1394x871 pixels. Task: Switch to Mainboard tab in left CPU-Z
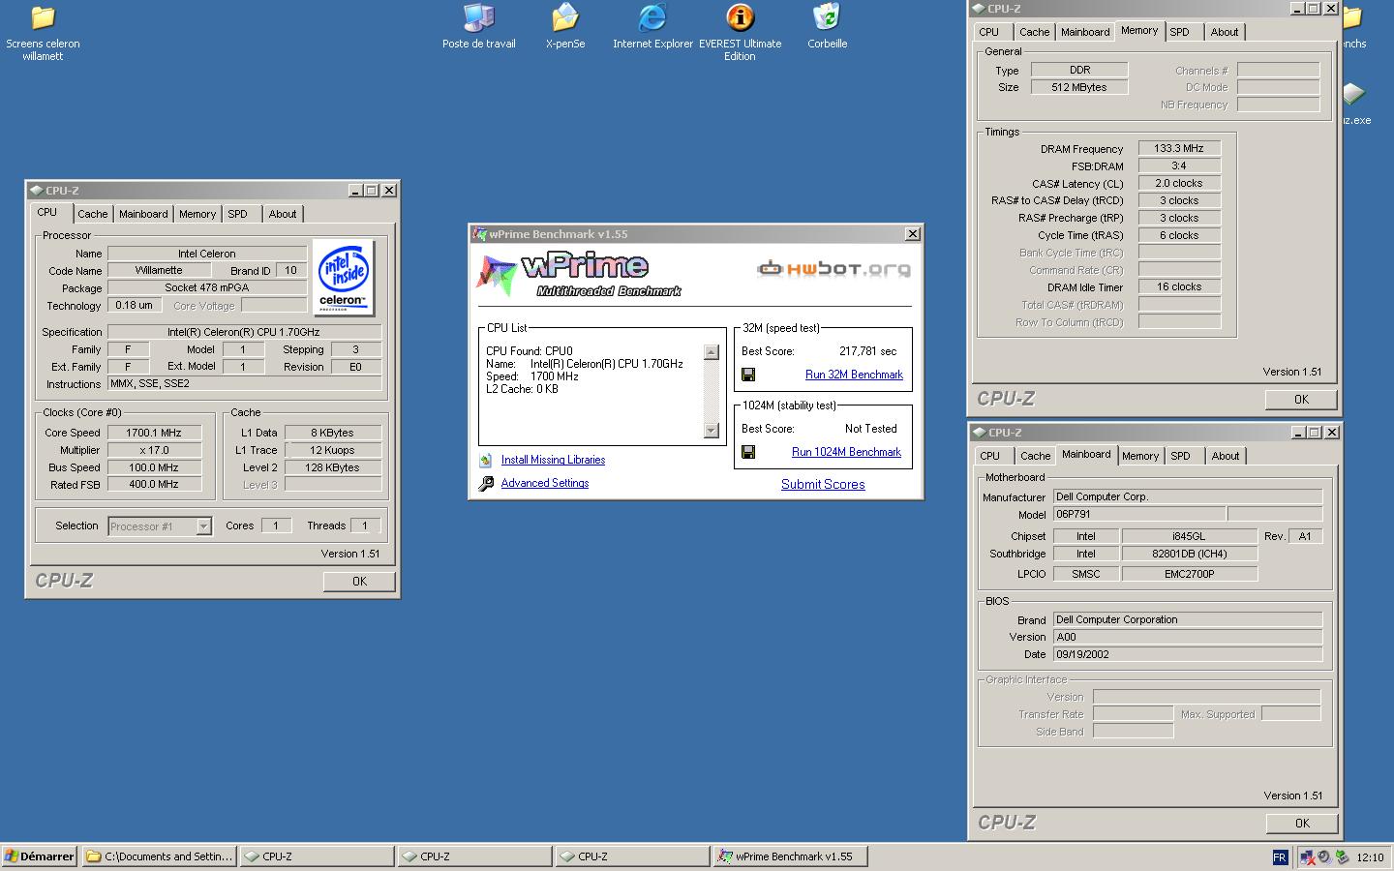(x=143, y=215)
